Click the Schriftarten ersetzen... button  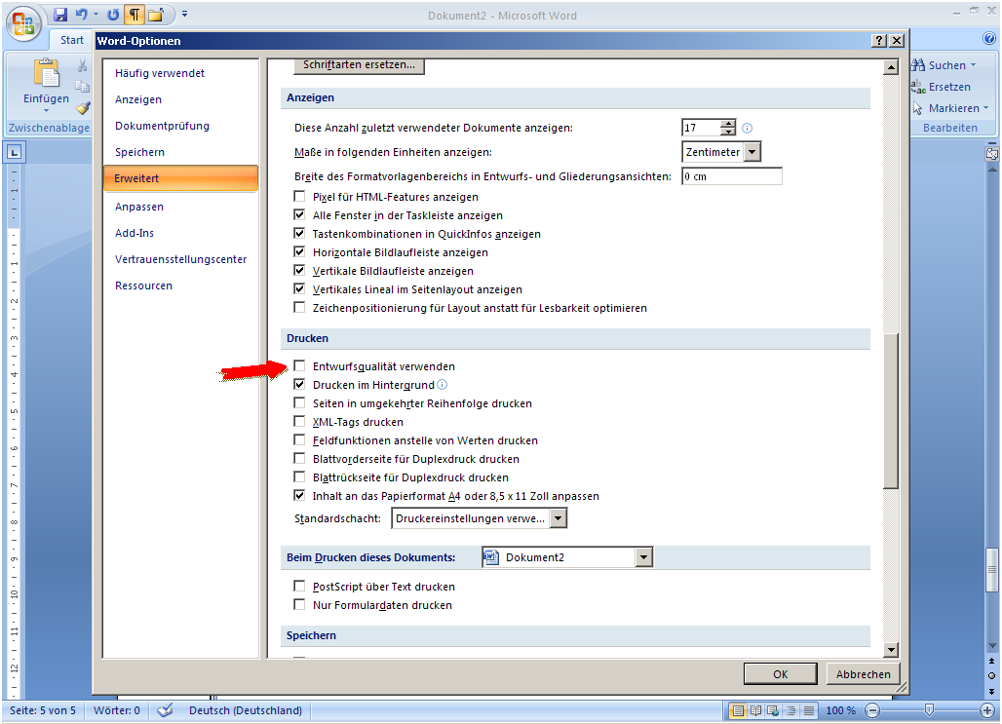(x=359, y=65)
